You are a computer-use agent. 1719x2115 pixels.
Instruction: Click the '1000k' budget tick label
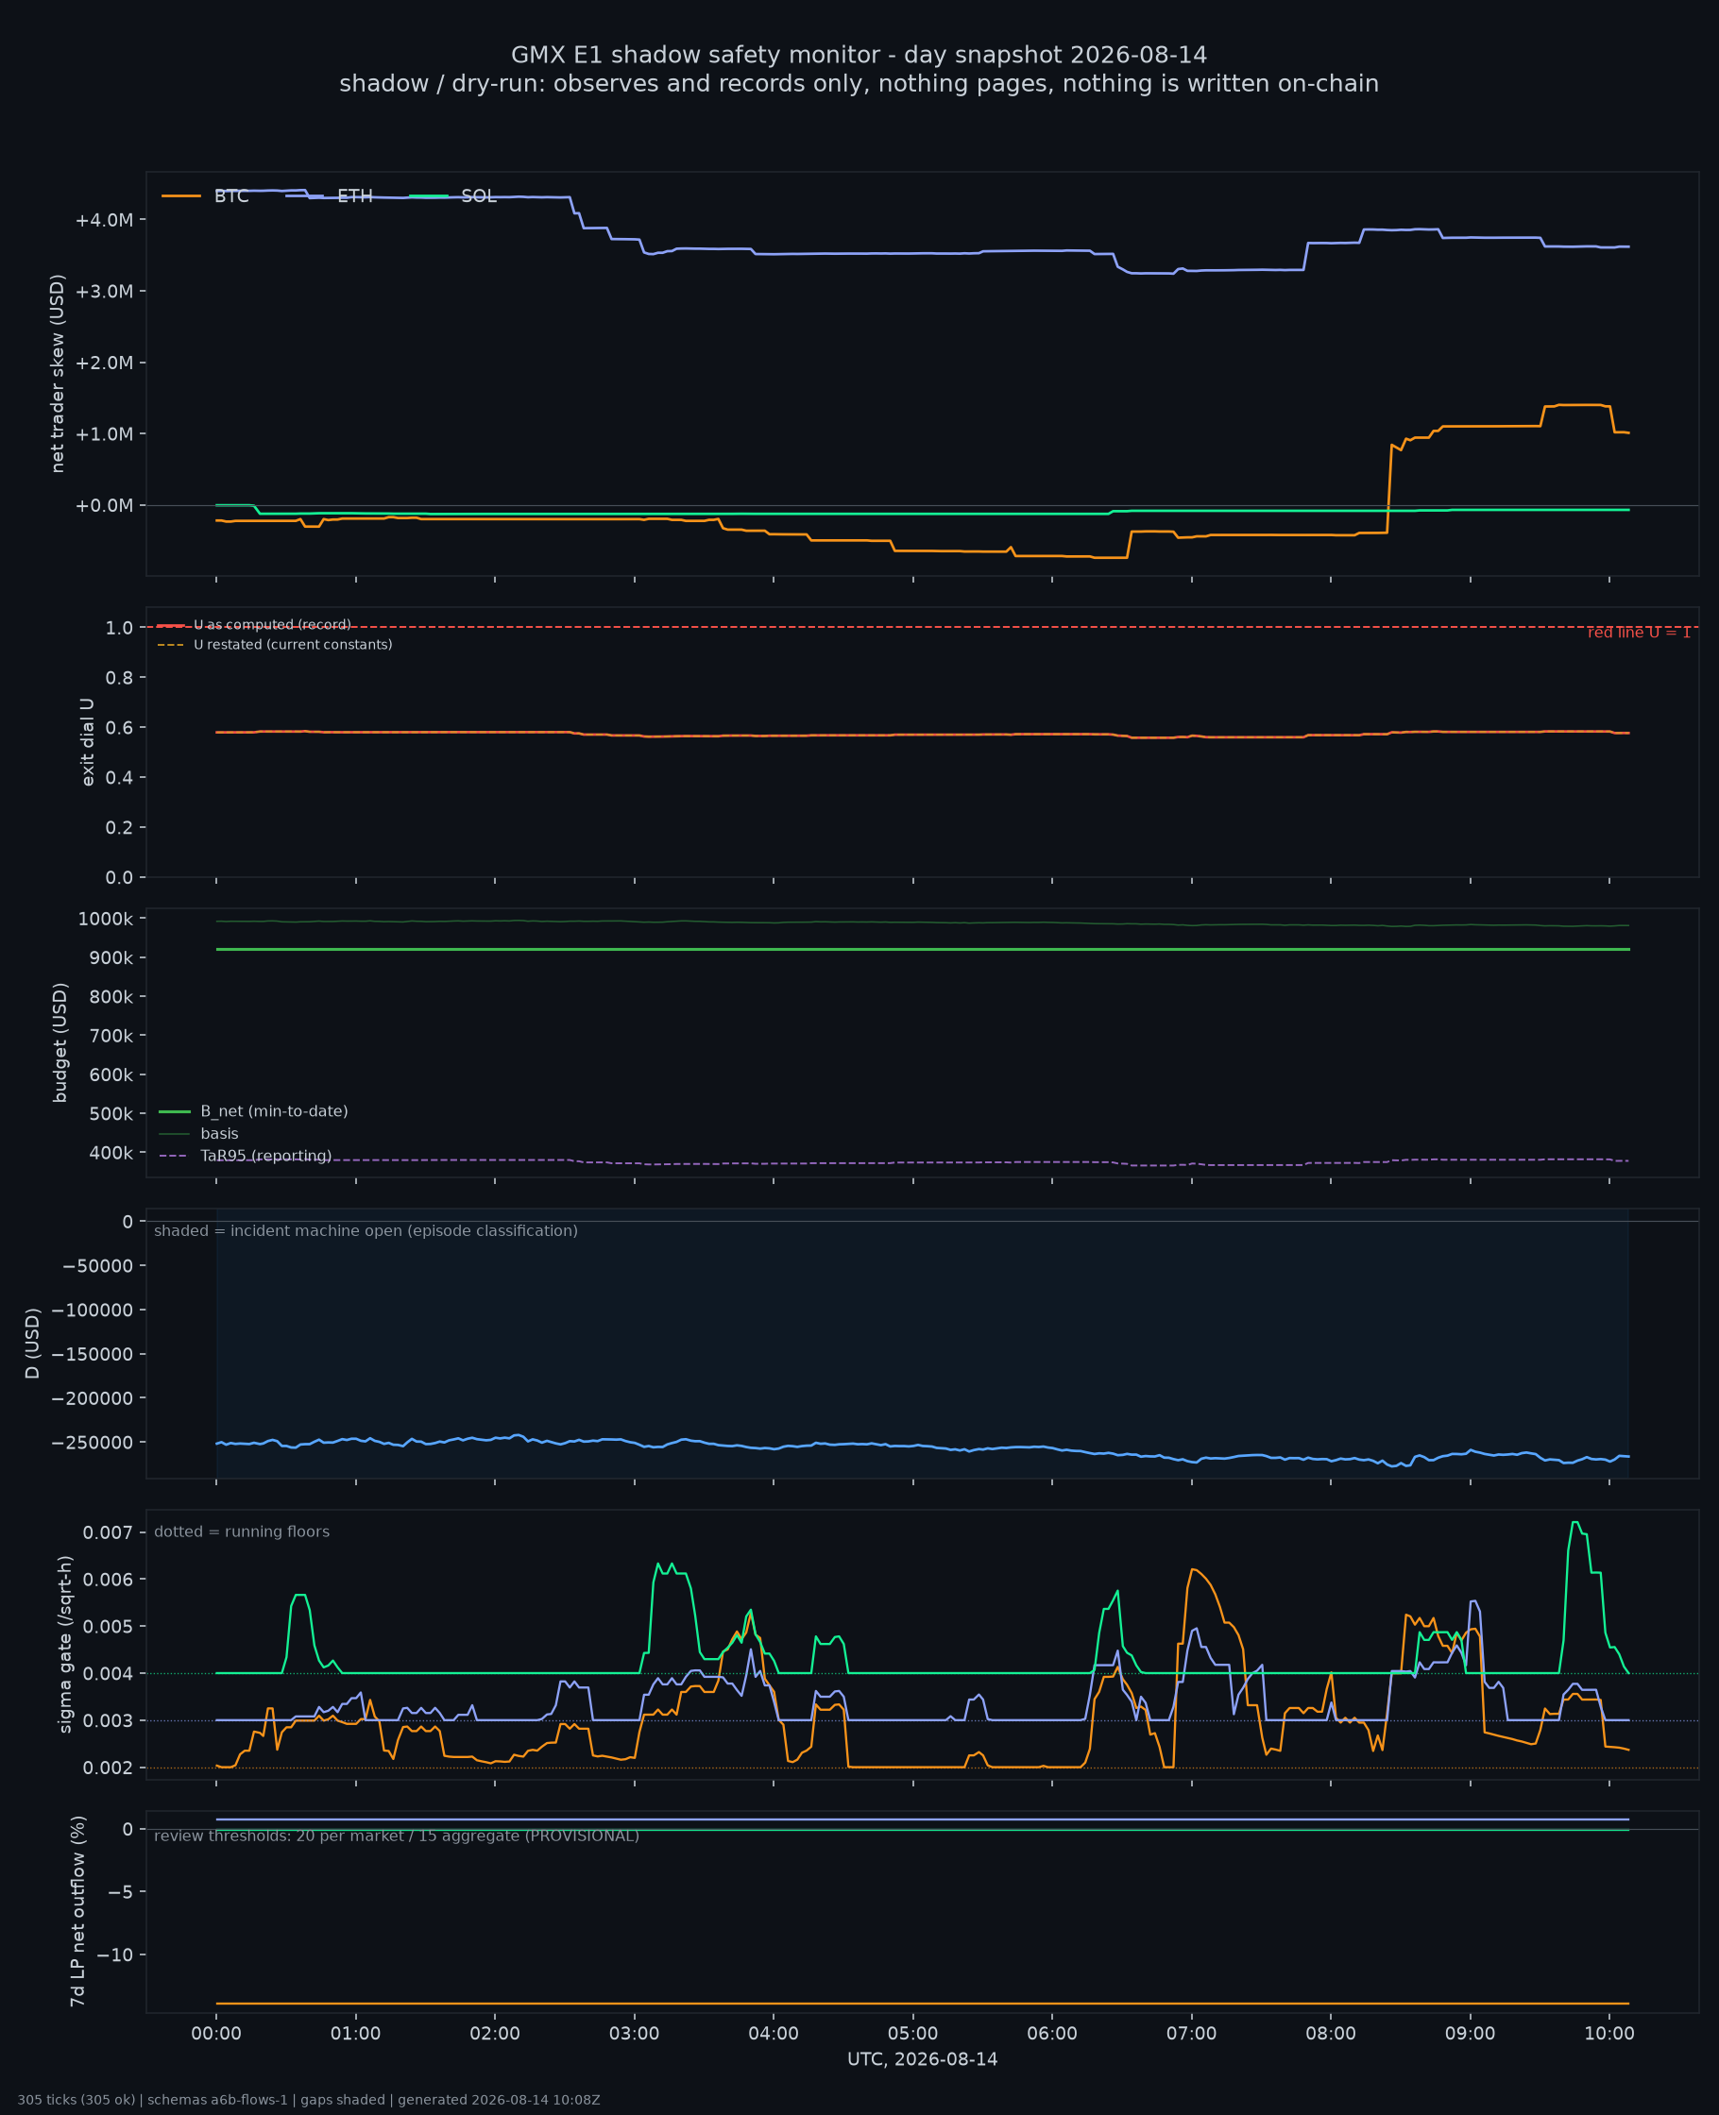(x=106, y=919)
